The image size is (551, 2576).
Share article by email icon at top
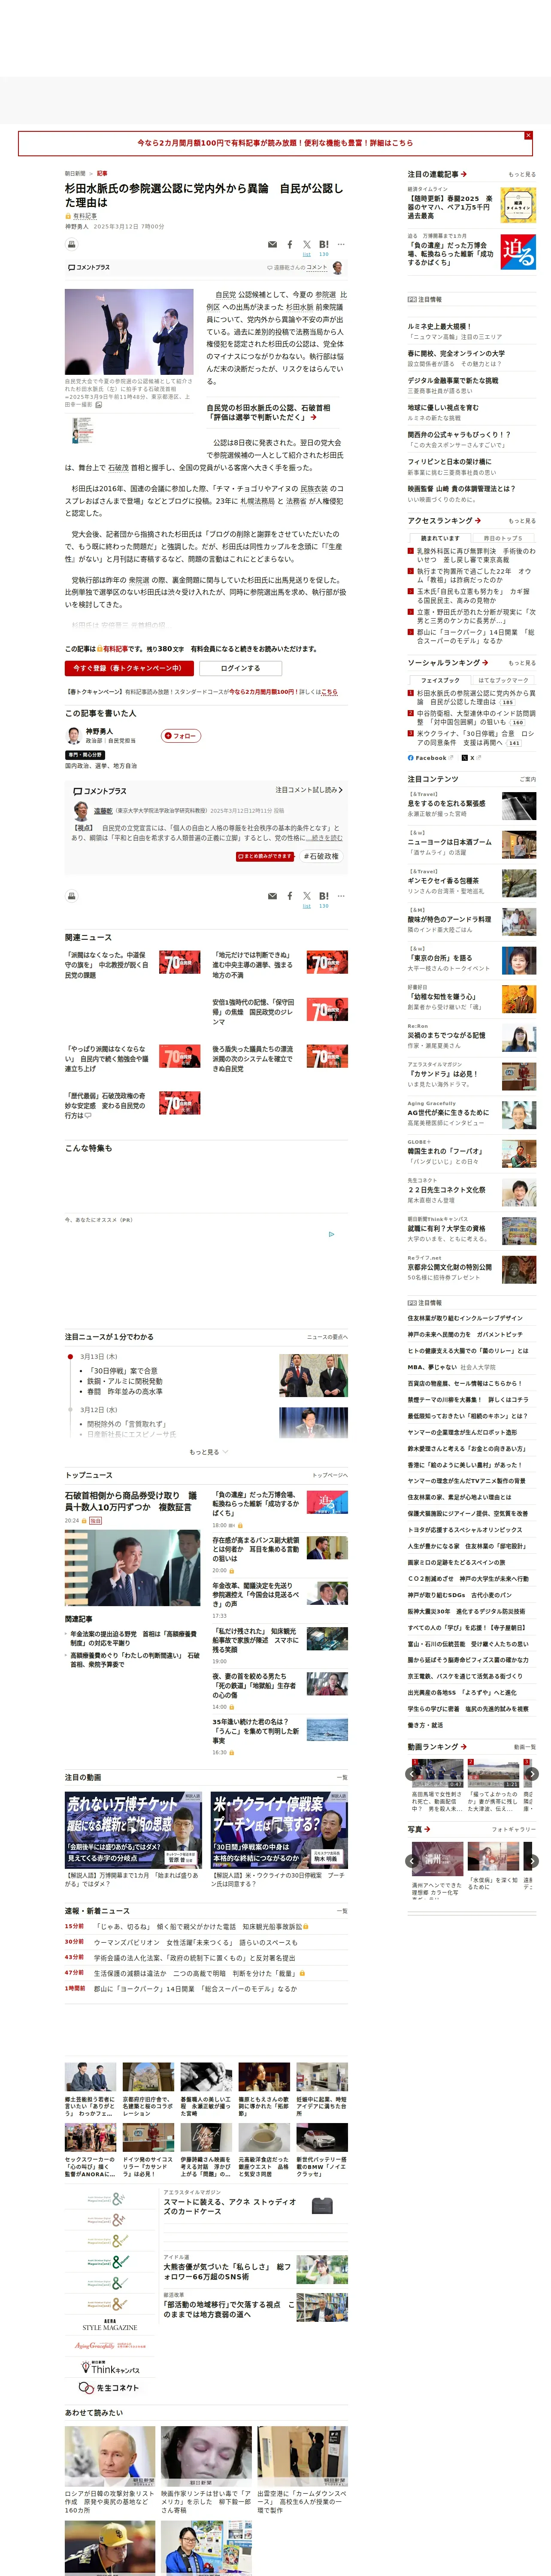pos(272,244)
